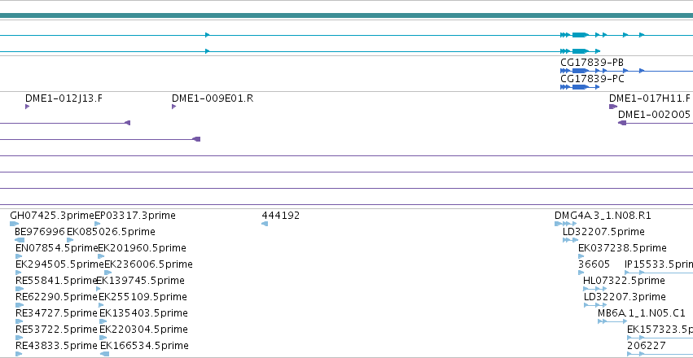The height and width of the screenshot is (358, 693).
Task: Open the DME1-002O05 feature label
Action: coord(654,115)
